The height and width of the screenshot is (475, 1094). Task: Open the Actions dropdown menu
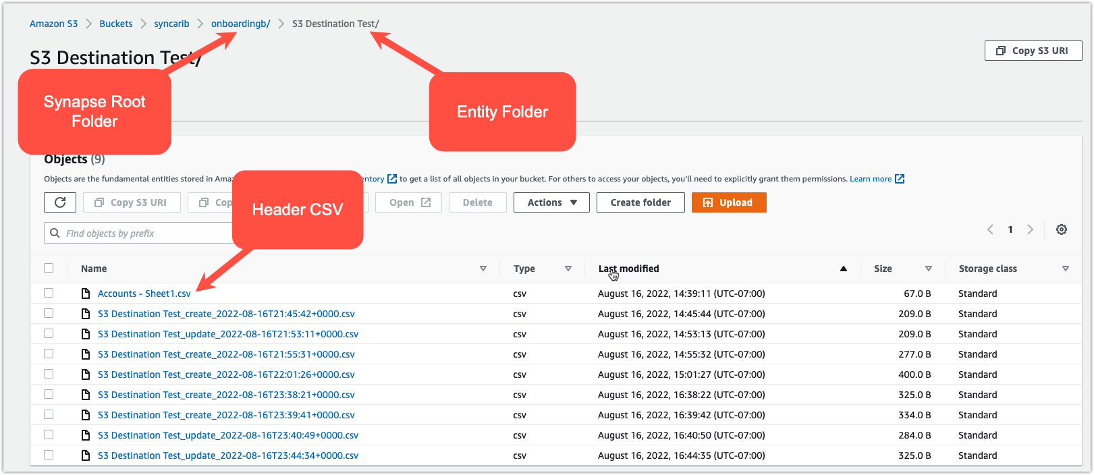coord(551,202)
